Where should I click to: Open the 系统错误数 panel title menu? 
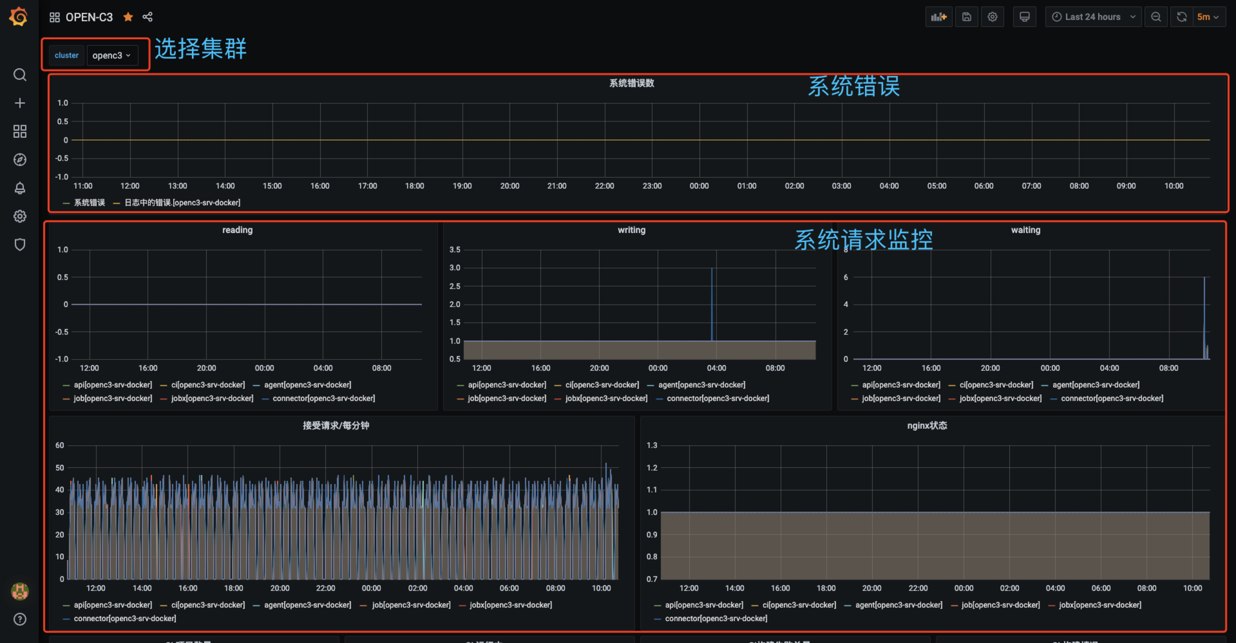pos(632,83)
